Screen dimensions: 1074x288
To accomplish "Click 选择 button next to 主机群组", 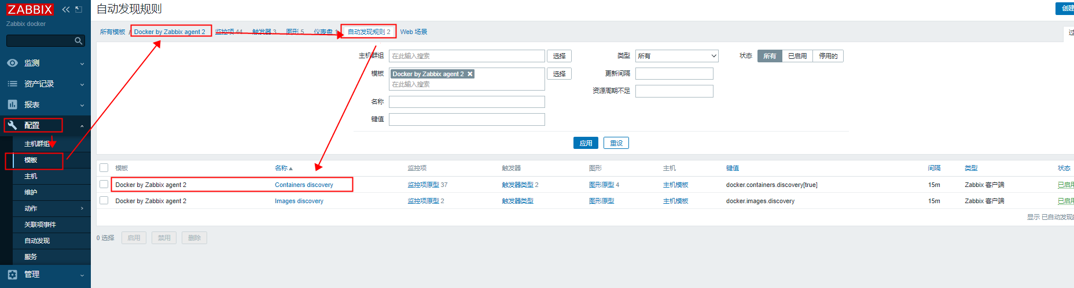I will [559, 56].
